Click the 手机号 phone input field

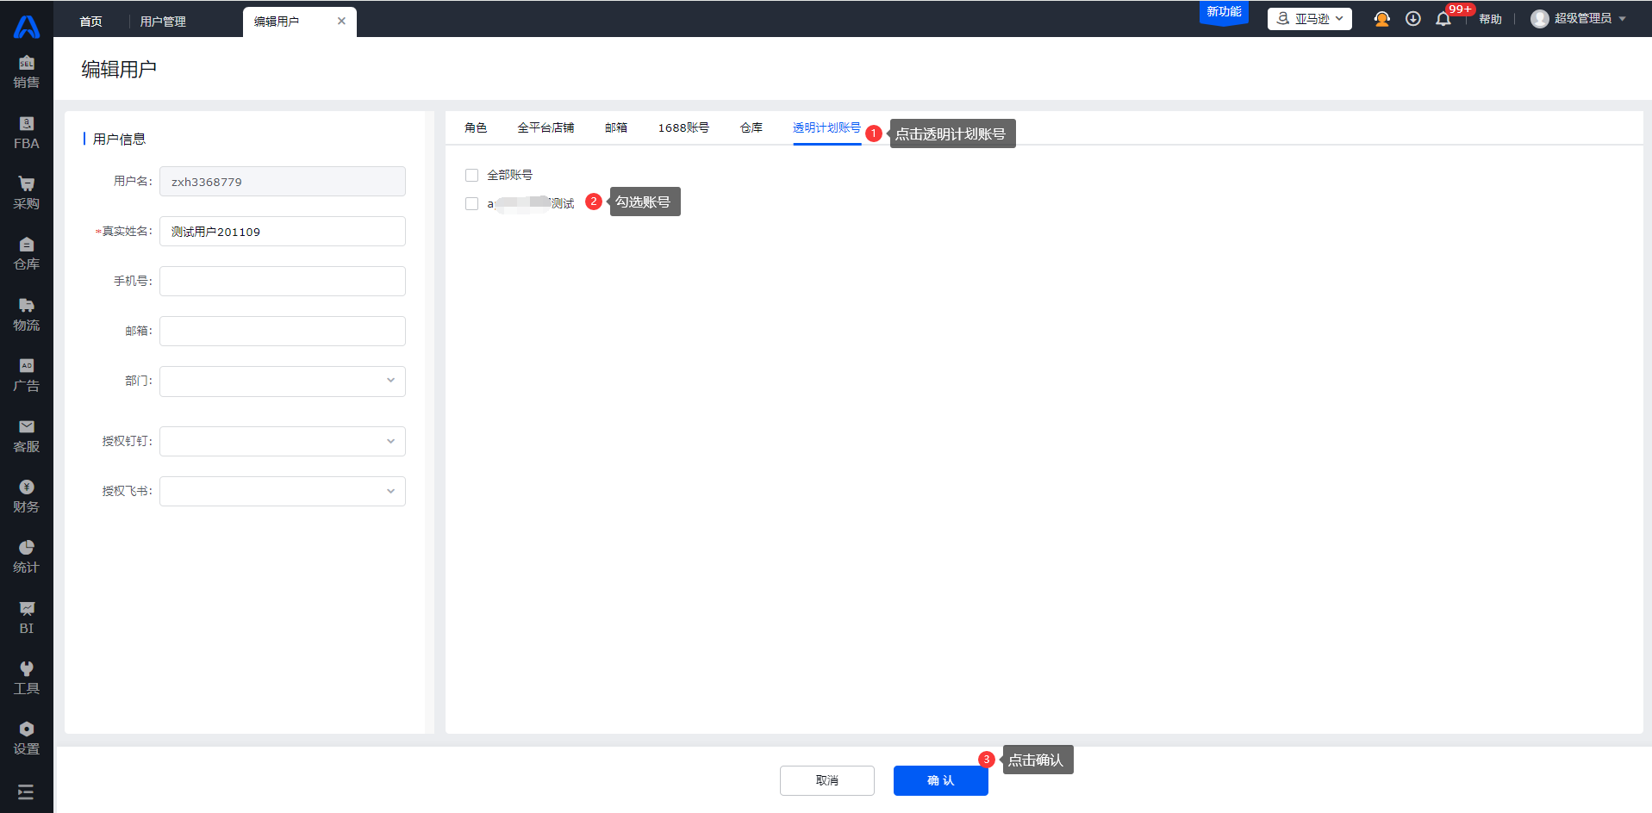point(283,281)
